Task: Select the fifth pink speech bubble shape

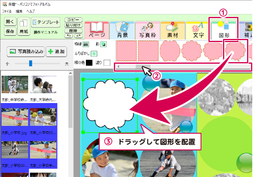Action: point(213,51)
